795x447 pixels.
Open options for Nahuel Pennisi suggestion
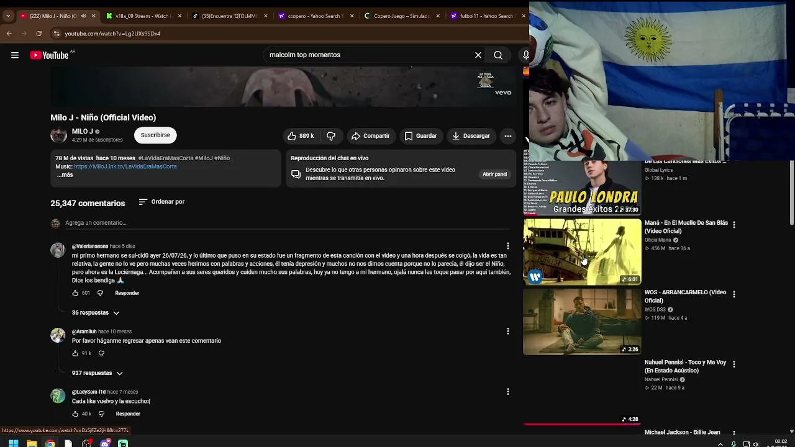[734, 364]
